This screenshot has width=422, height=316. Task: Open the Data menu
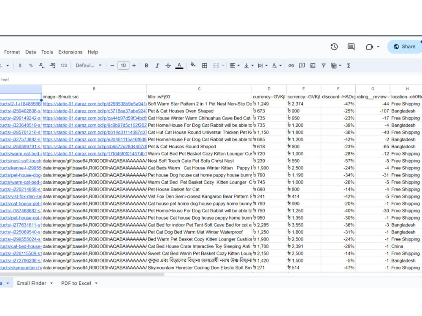click(x=31, y=52)
